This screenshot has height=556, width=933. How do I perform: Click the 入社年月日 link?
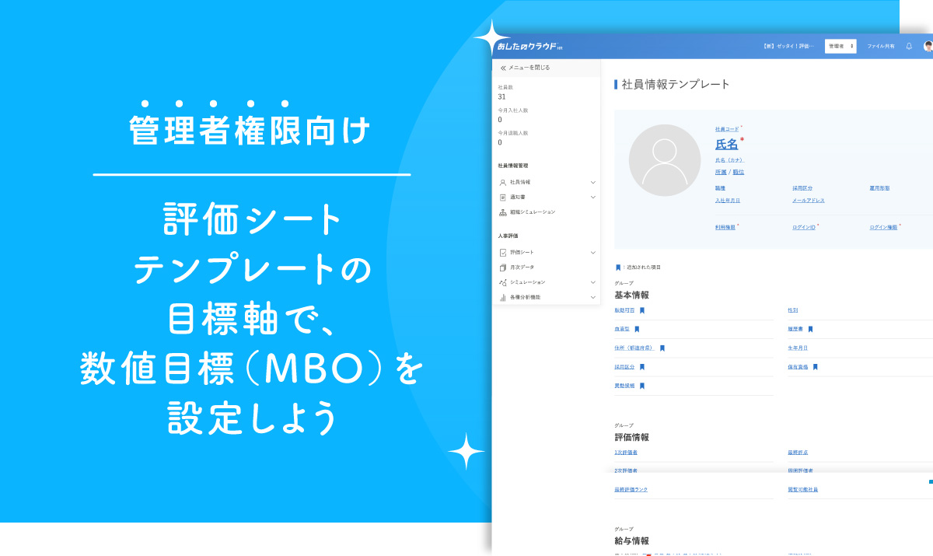click(x=728, y=201)
